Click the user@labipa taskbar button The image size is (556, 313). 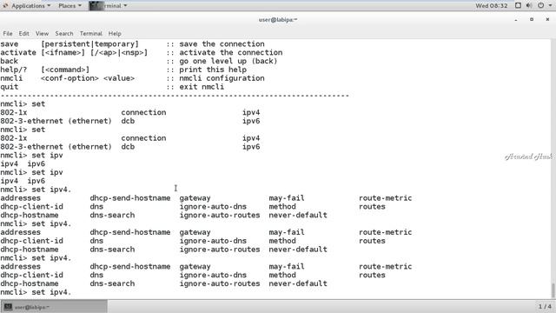tap(54, 307)
